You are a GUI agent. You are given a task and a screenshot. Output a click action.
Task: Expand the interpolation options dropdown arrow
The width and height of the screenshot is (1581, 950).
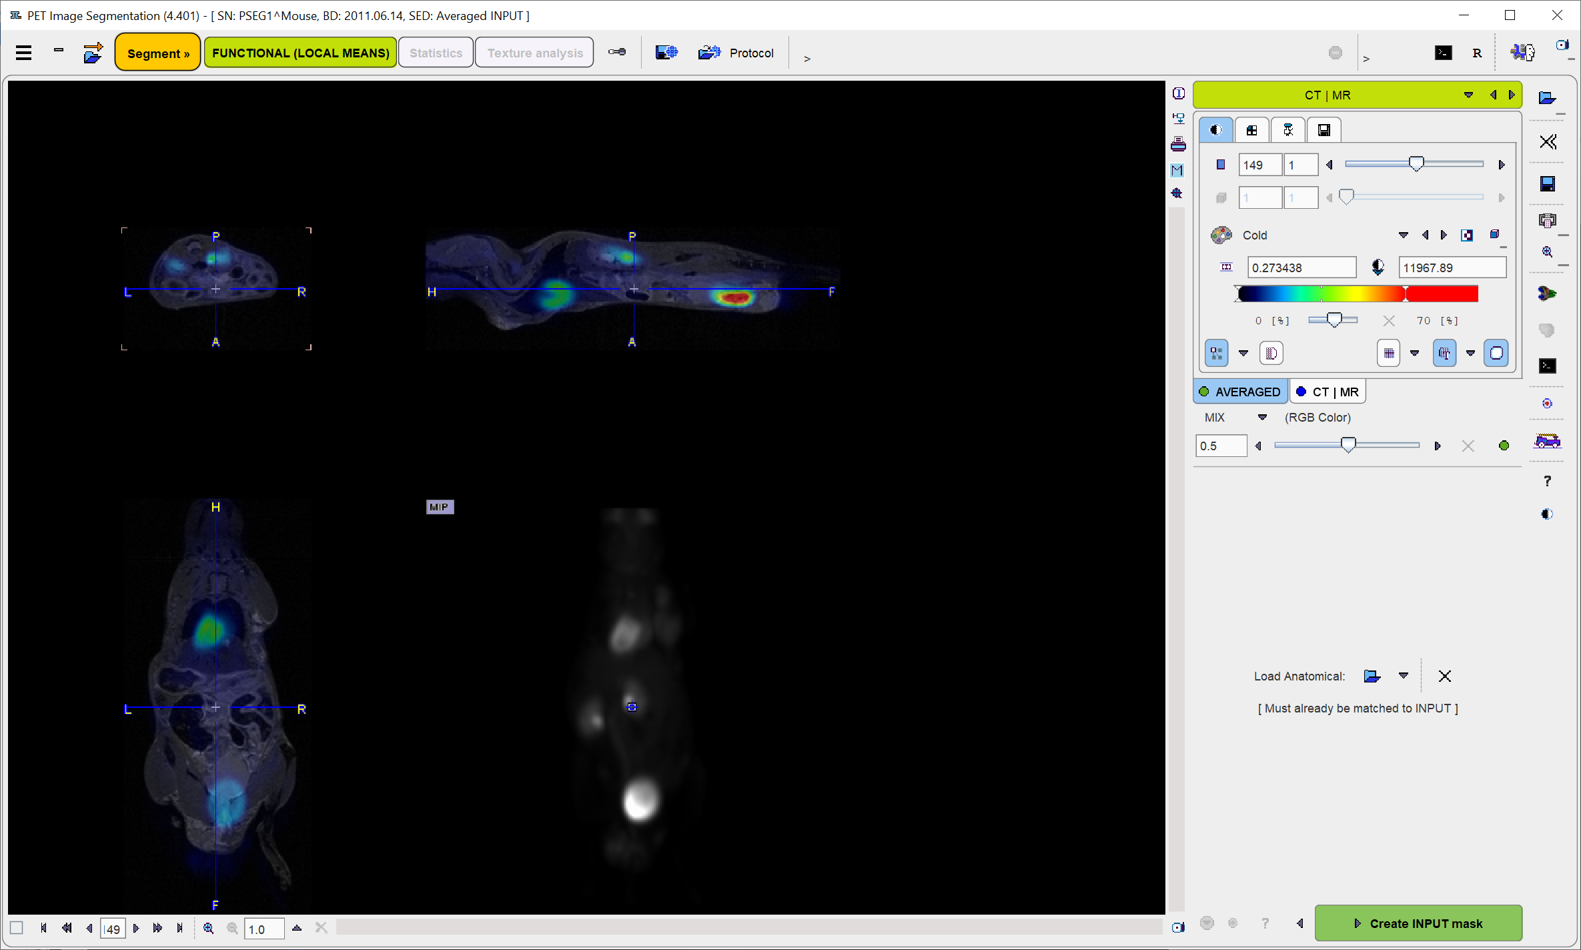pyautogui.click(x=1243, y=353)
